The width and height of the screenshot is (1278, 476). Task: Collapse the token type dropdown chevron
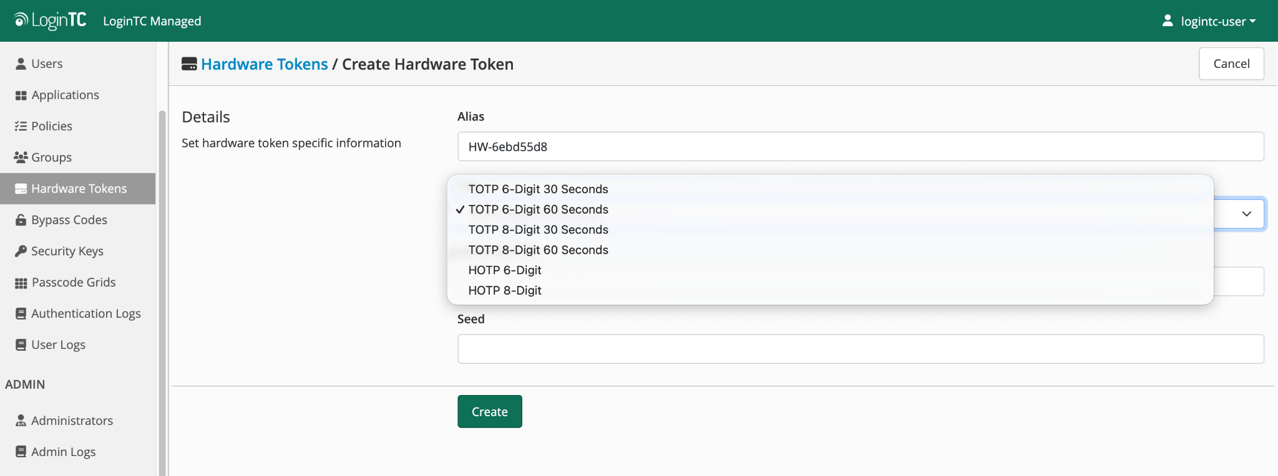(1246, 214)
